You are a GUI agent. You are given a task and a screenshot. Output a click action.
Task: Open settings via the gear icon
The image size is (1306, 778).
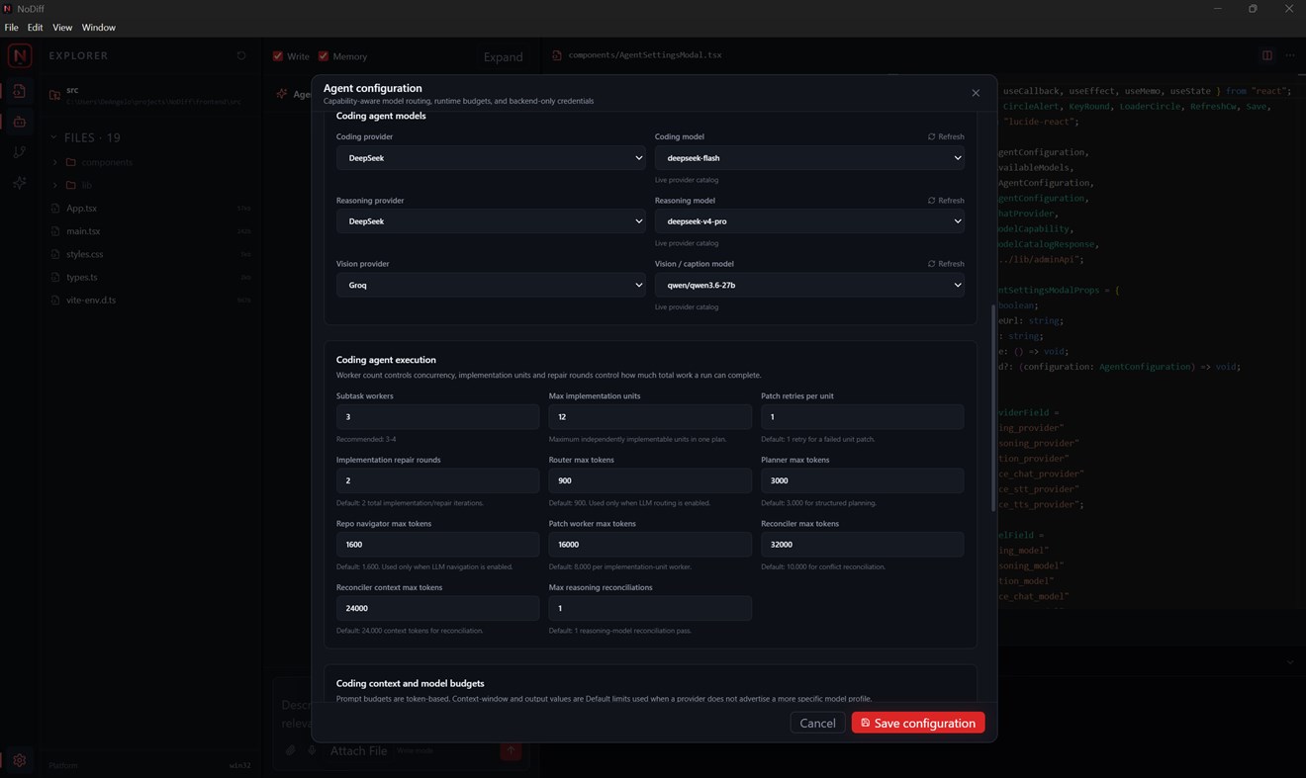[x=19, y=761]
